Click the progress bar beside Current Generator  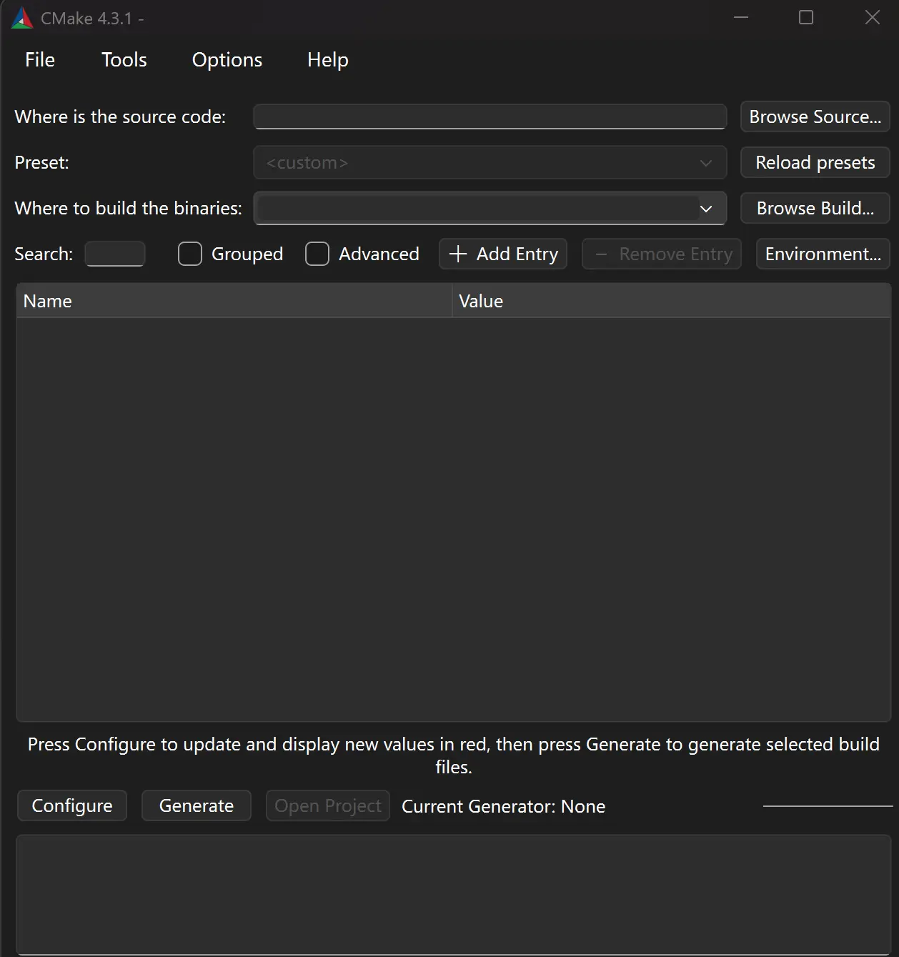coord(828,806)
